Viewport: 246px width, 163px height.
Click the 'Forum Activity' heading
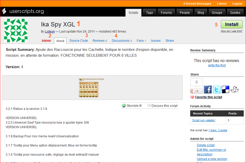point(200,106)
